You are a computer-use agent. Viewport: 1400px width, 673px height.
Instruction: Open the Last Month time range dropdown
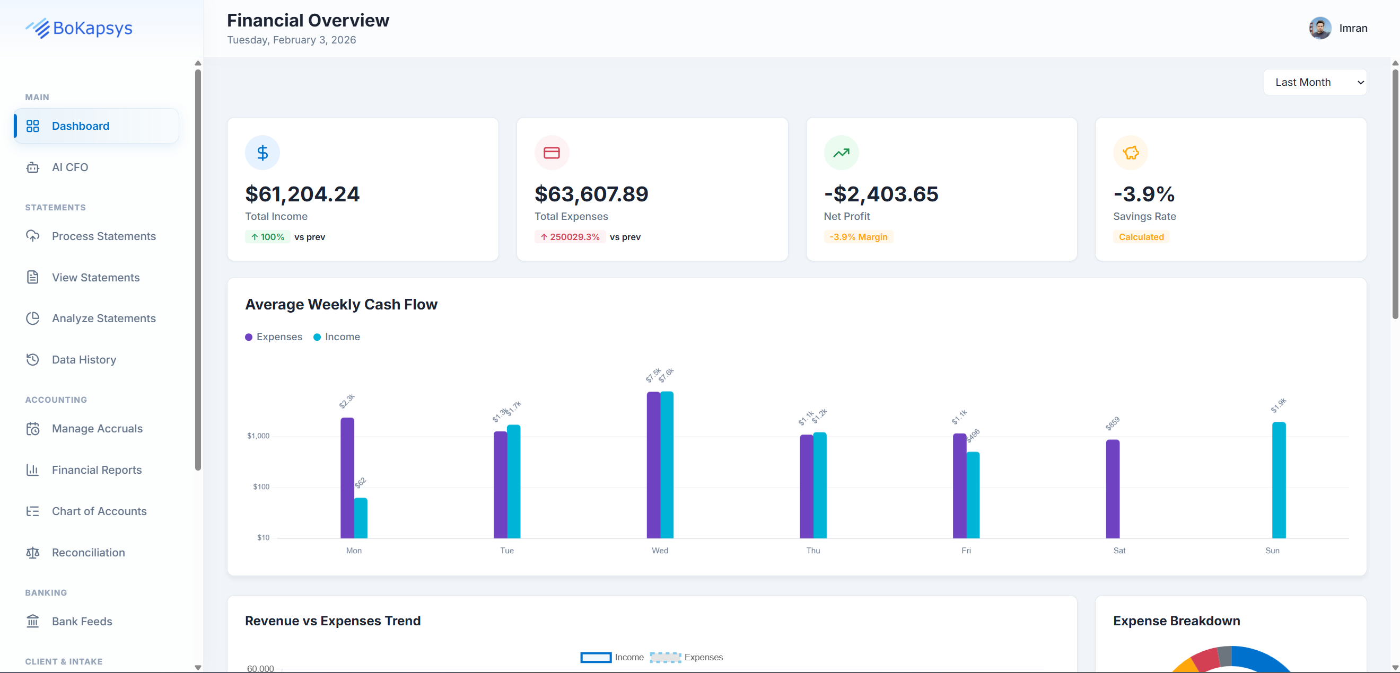pyautogui.click(x=1315, y=82)
